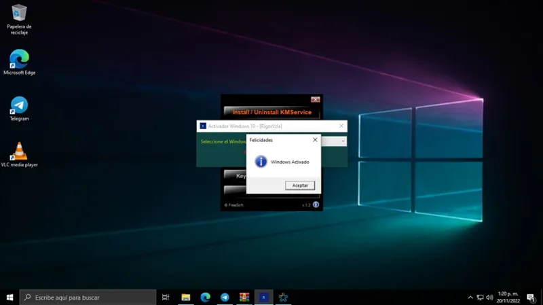
Task: Open the notification center icon
Action: coord(531,298)
